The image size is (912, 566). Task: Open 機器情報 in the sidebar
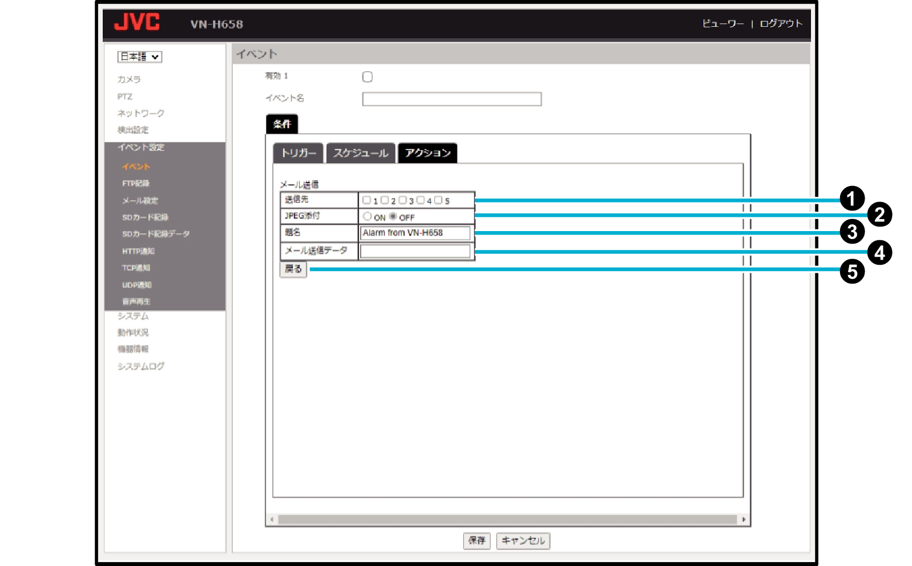(x=133, y=349)
